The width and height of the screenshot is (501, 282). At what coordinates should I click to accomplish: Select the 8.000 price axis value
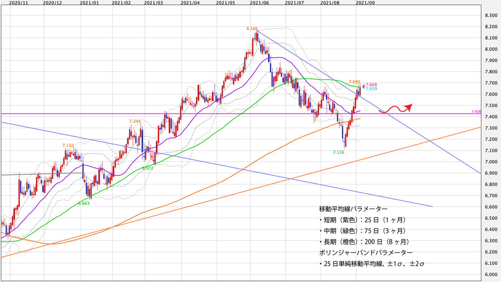pyautogui.click(x=491, y=49)
